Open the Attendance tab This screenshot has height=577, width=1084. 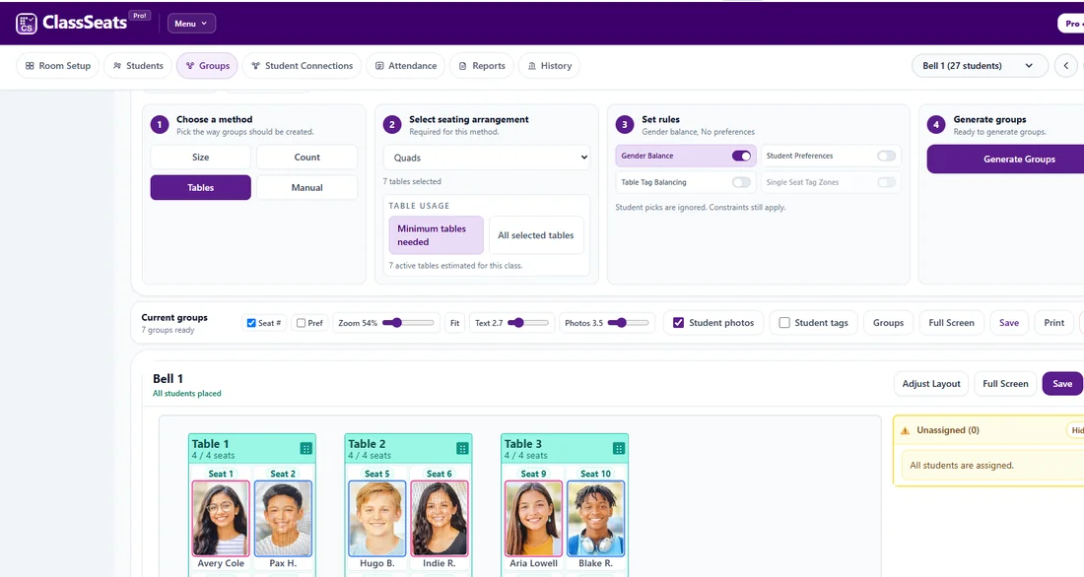click(406, 66)
